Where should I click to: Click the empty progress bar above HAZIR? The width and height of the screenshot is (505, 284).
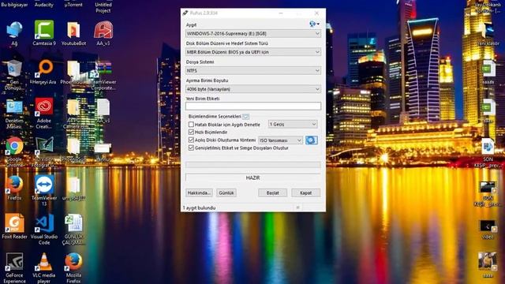[x=253, y=165]
